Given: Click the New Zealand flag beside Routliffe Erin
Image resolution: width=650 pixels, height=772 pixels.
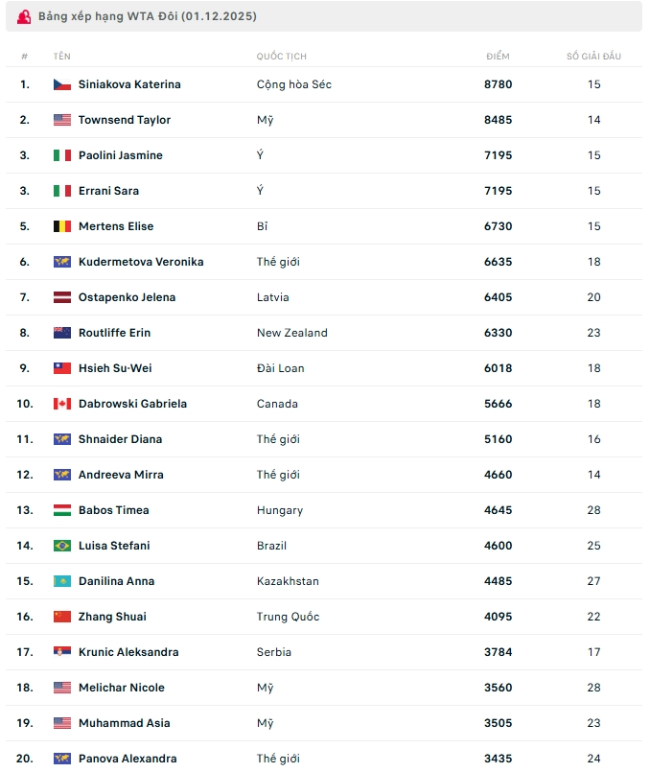Looking at the screenshot, I should (x=62, y=333).
